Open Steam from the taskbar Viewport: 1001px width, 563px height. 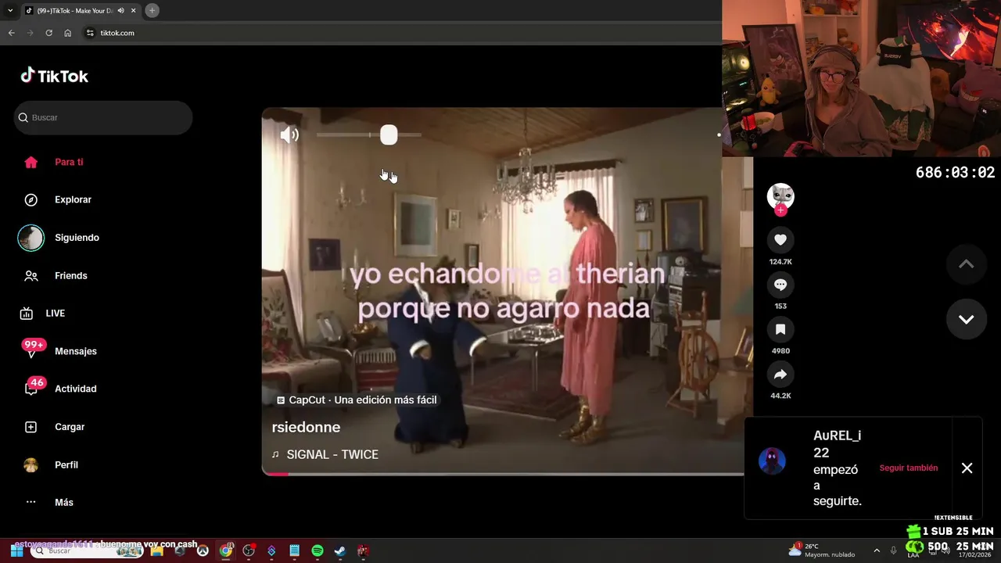point(339,550)
